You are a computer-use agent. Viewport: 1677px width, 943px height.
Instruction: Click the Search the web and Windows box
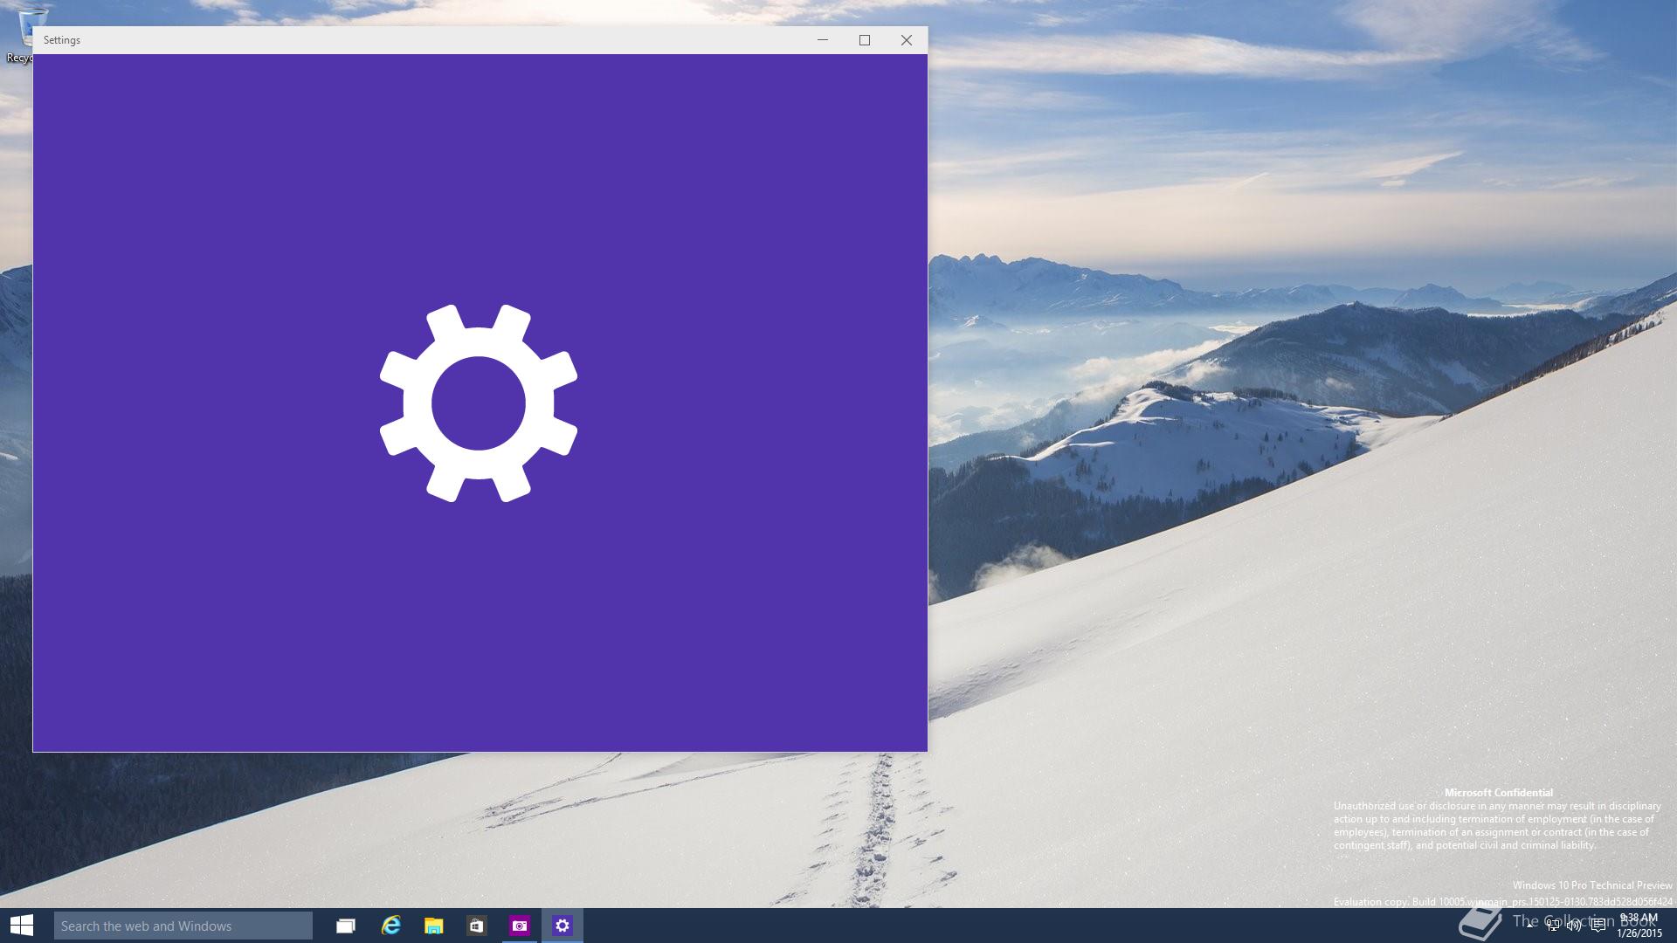click(x=183, y=926)
